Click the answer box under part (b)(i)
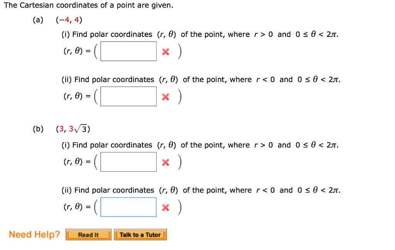The height and width of the screenshot is (250, 395). coord(128,161)
